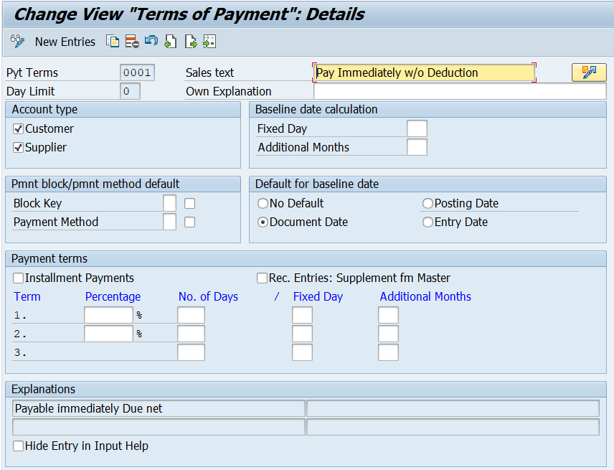Tick checkbox next to Payment Method
Screen dimensions: 614x470
point(189,222)
